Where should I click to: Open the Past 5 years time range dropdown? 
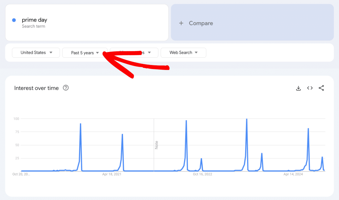(x=85, y=52)
